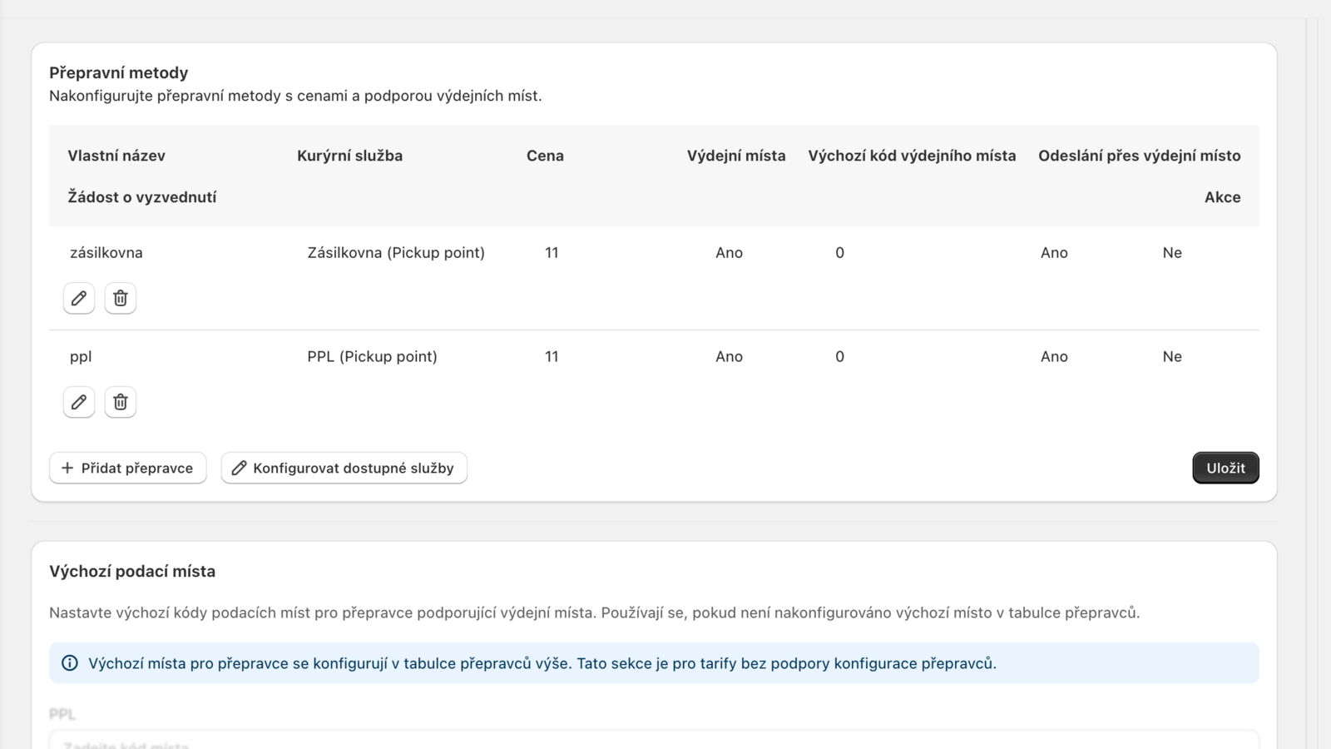
Task: Edit the ppl shipping method
Action: pyautogui.click(x=79, y=402)
